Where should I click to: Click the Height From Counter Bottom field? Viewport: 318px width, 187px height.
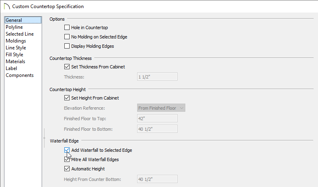(157, 179)
